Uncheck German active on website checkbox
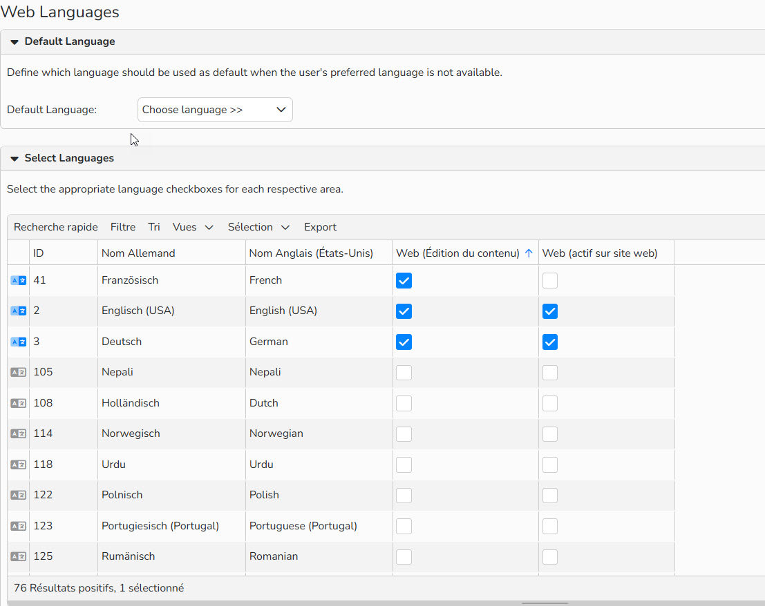Screen dimensions: 765x606 pos(550,342)
